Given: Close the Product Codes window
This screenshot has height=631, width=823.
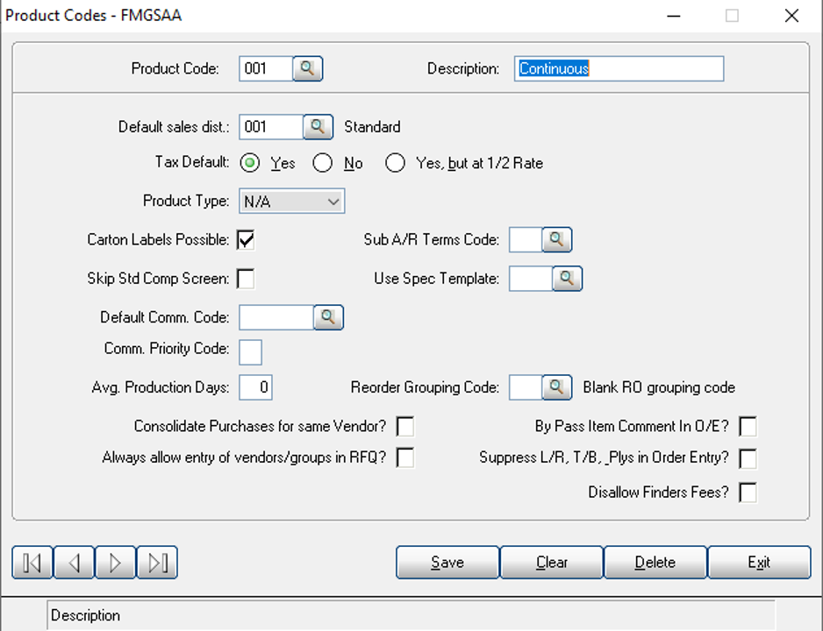Looking at the screenshot, I should (x=791, y=16).
